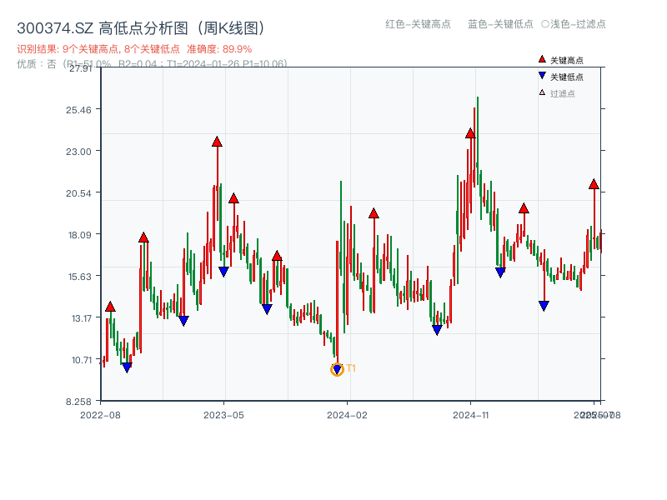Viewport: 667px width, 500px height.
Task: Click the rightmost red triangle near 2025-07
Action: pos(594,184)
